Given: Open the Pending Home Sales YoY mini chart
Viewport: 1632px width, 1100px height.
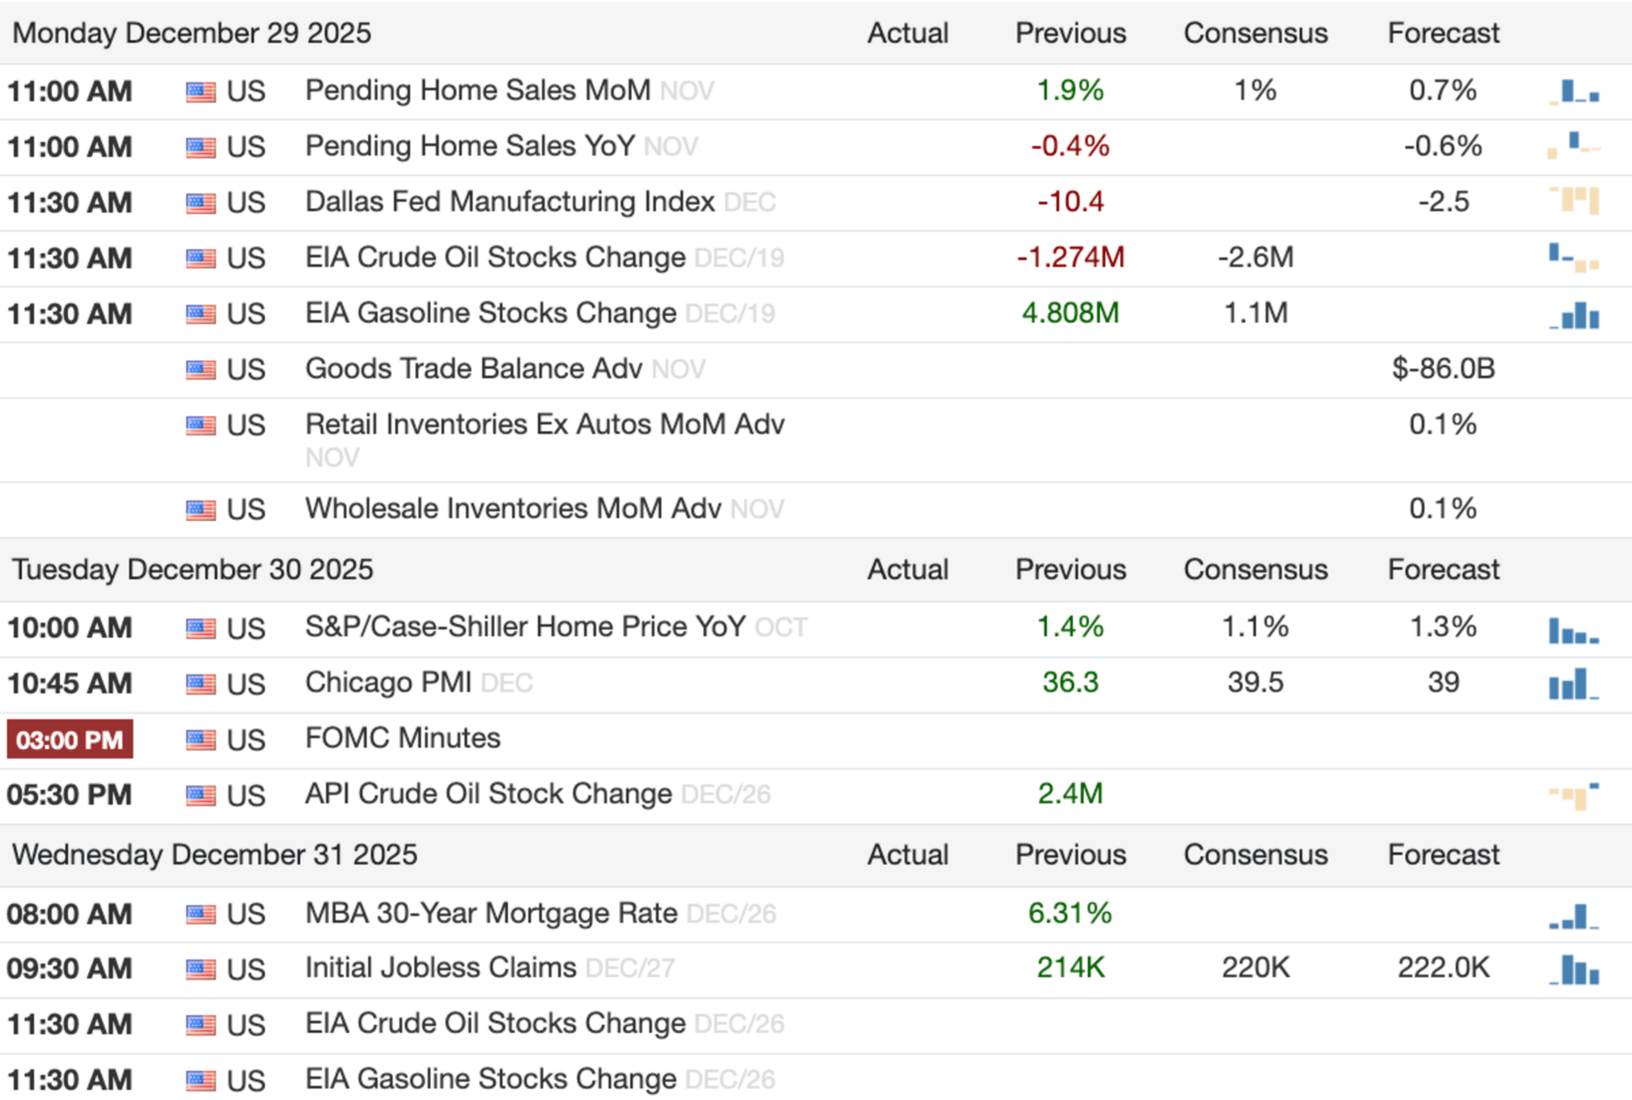Looking at the screenshot, I should click(x=1574, y=145).
